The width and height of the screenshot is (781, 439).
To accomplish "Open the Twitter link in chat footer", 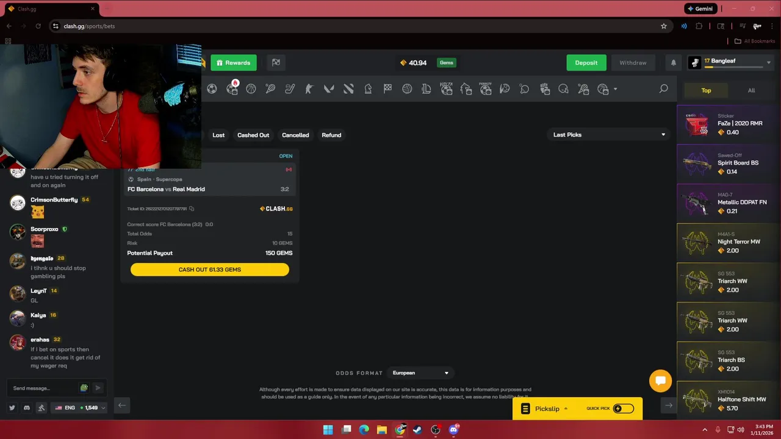I will tap(12, 408).
